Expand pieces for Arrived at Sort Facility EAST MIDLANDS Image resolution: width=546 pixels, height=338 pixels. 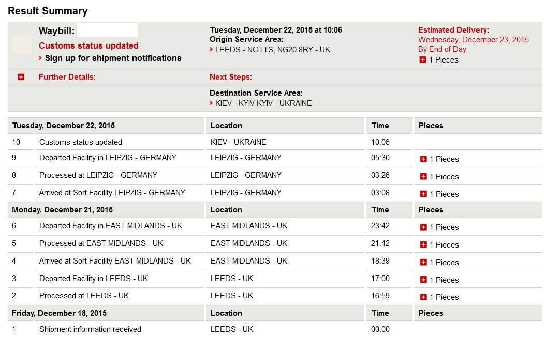[x=423, y=262]
